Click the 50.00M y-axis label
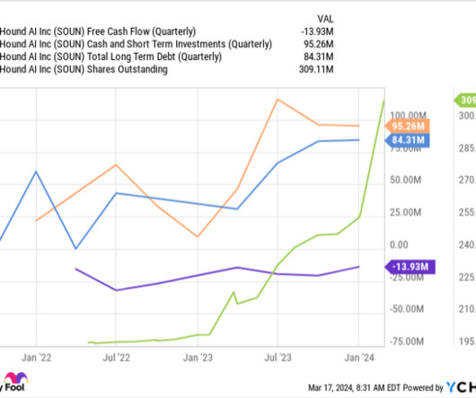 point(406,180)
